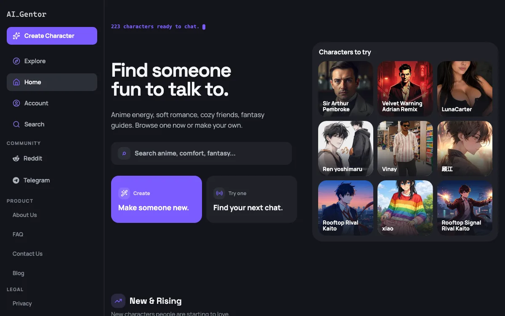Click the Home house icon
This screenshot has height=316, width=505.
pyautogui.click(x=16, y=82)
